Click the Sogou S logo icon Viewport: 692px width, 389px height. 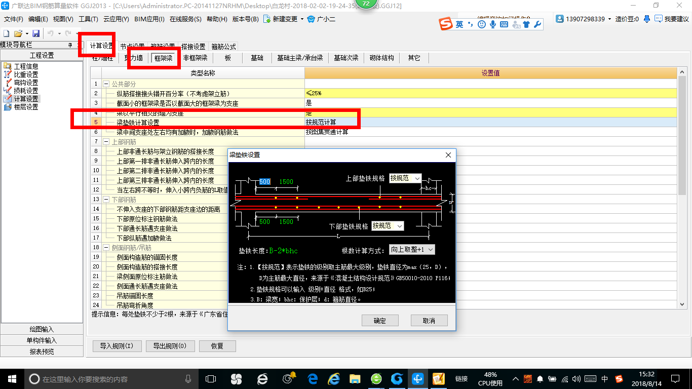[446, 24]
